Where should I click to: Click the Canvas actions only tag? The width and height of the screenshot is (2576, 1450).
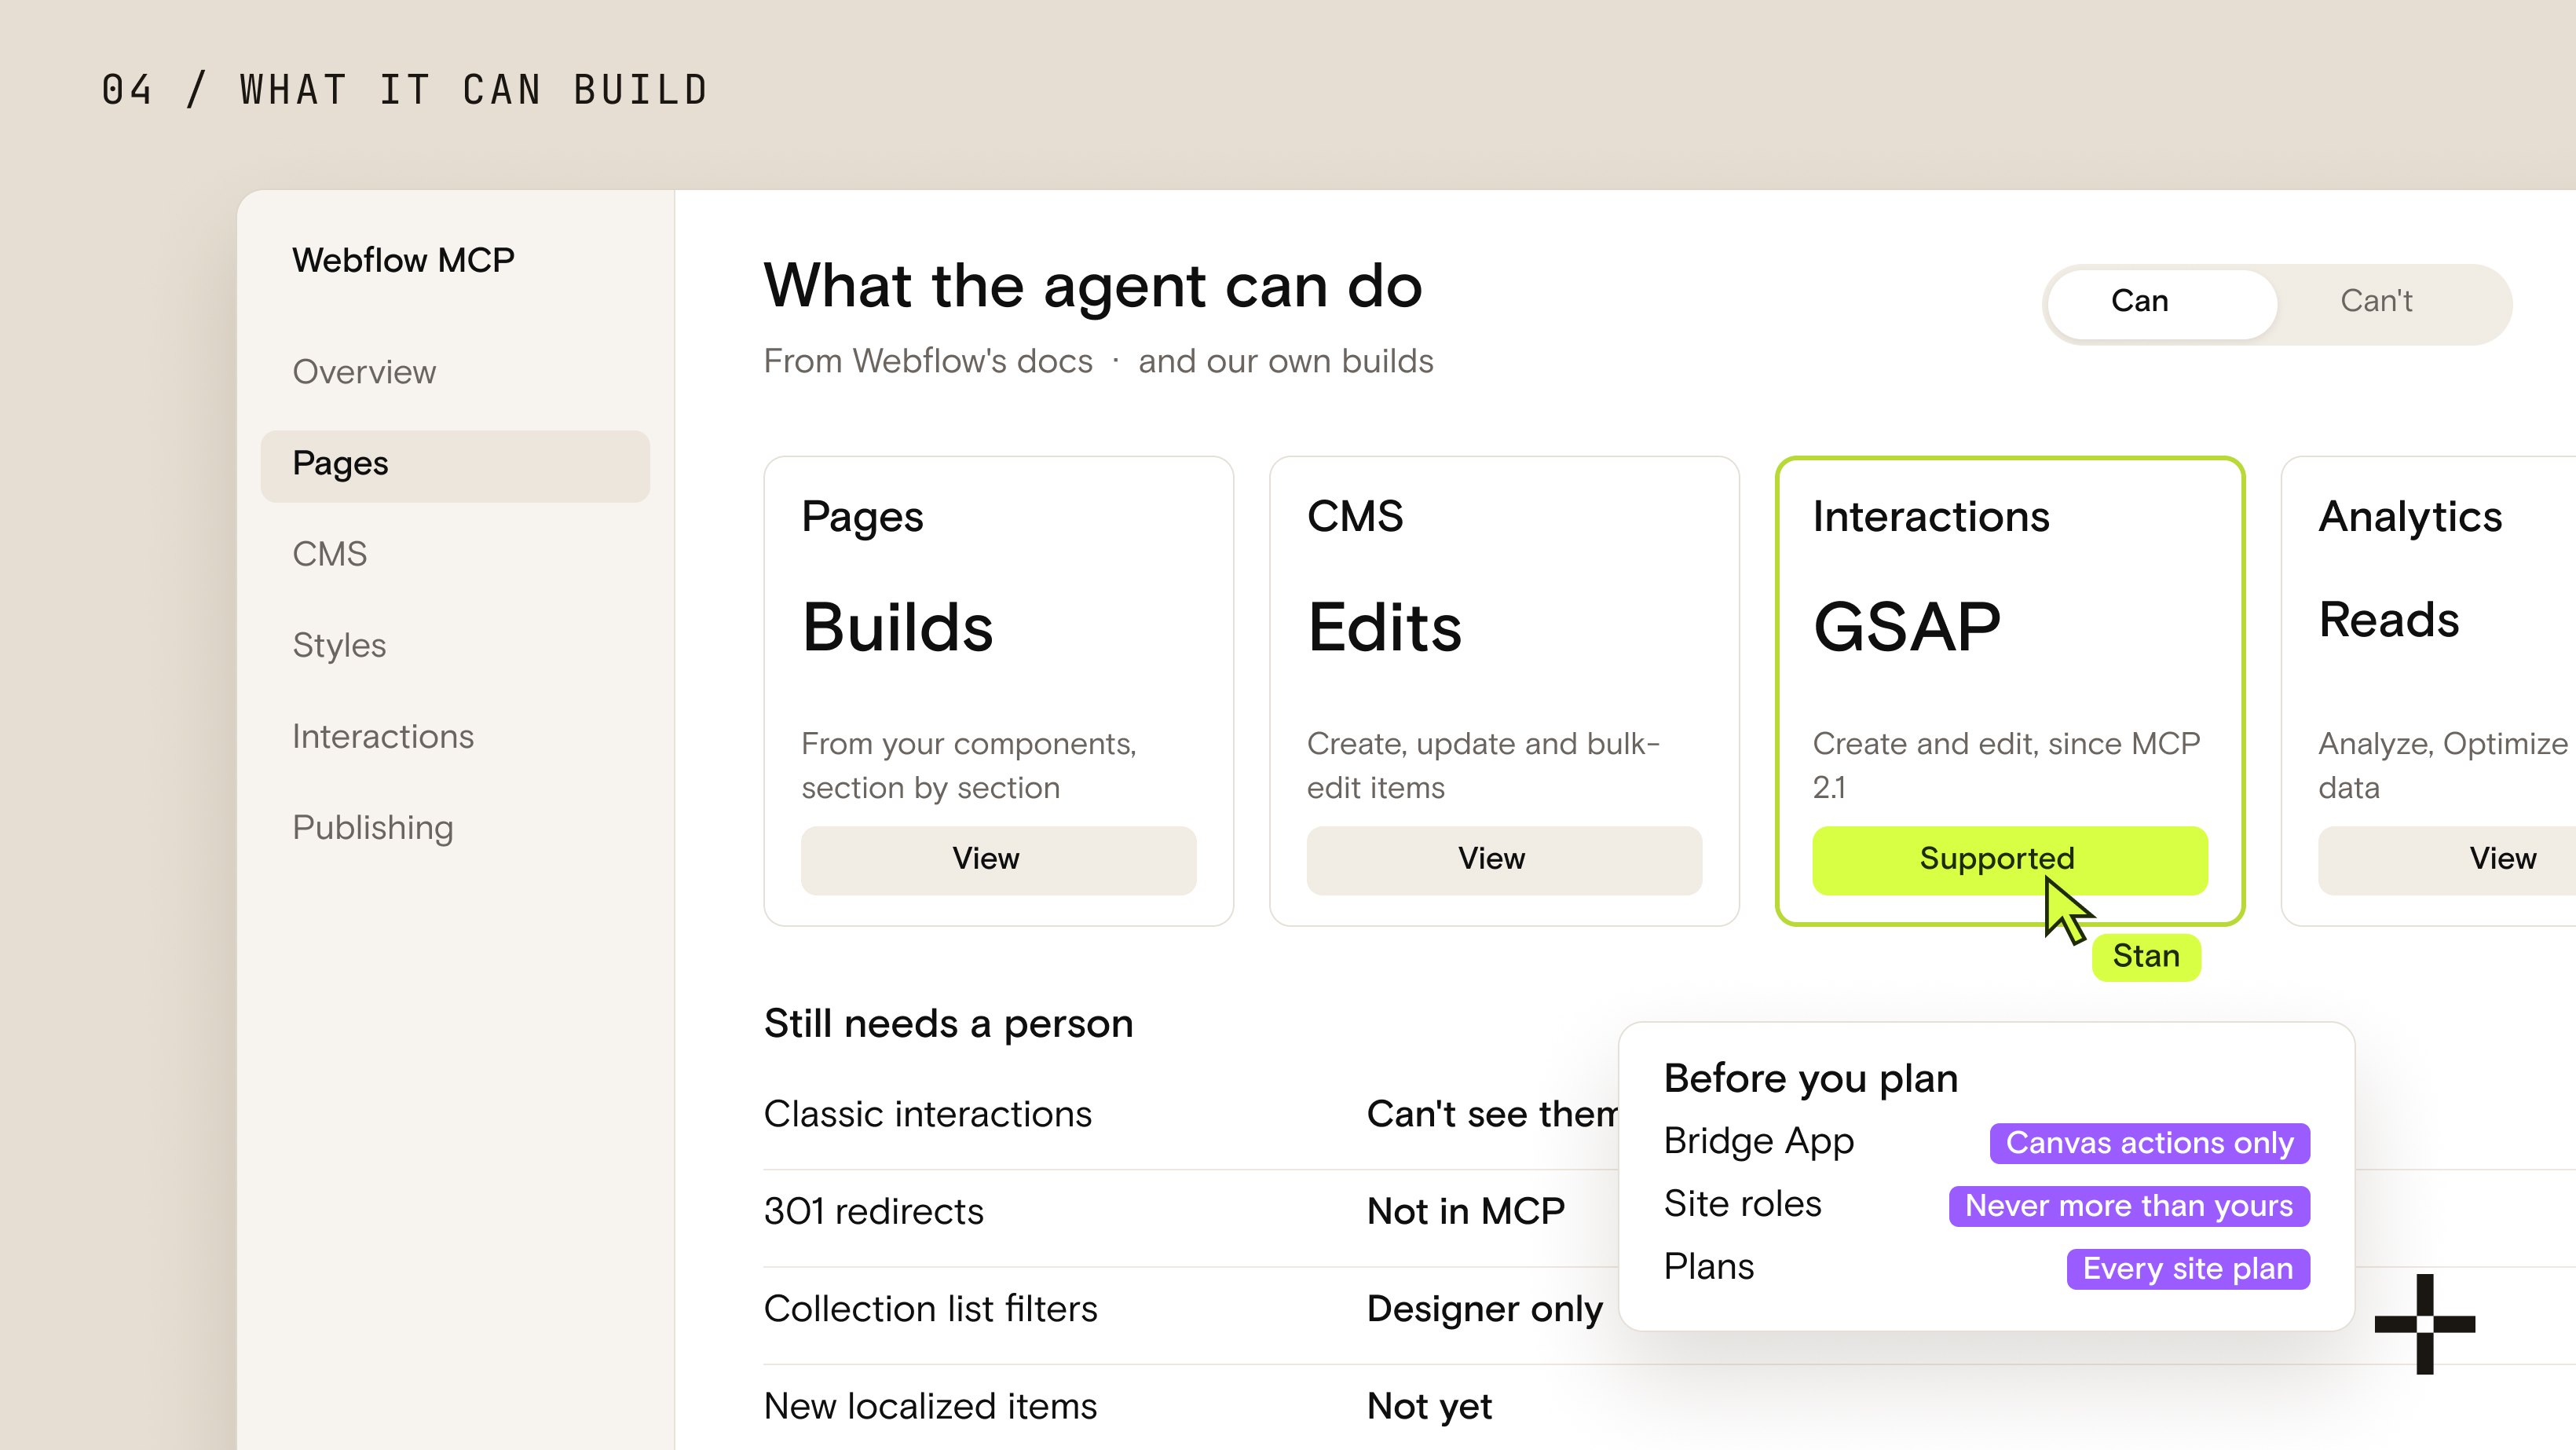[x=2149, y=1143]
